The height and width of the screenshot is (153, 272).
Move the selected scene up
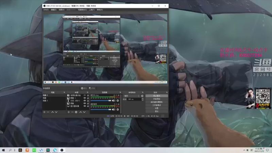[52, 112]
